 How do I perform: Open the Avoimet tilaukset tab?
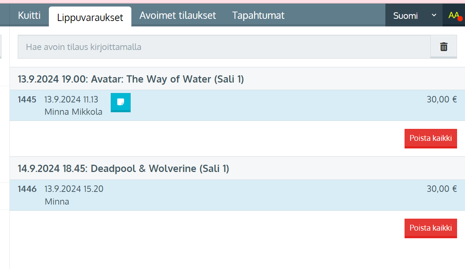click(x=178, y=15)
